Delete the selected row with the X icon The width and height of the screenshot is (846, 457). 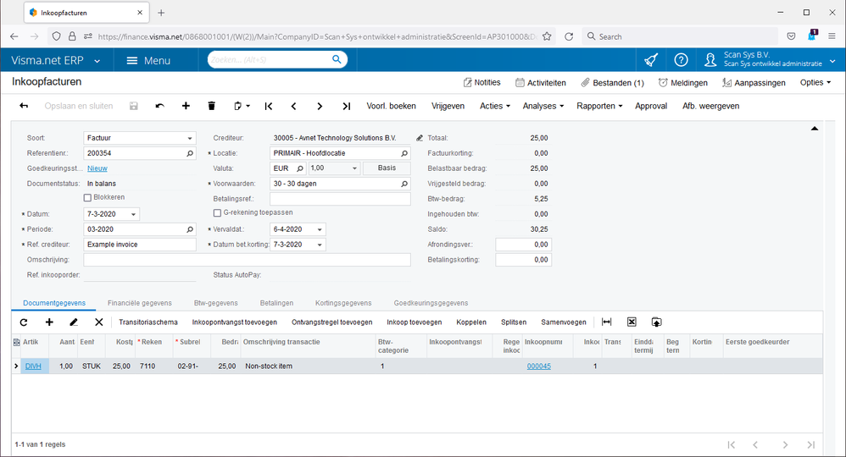(98, 322)
